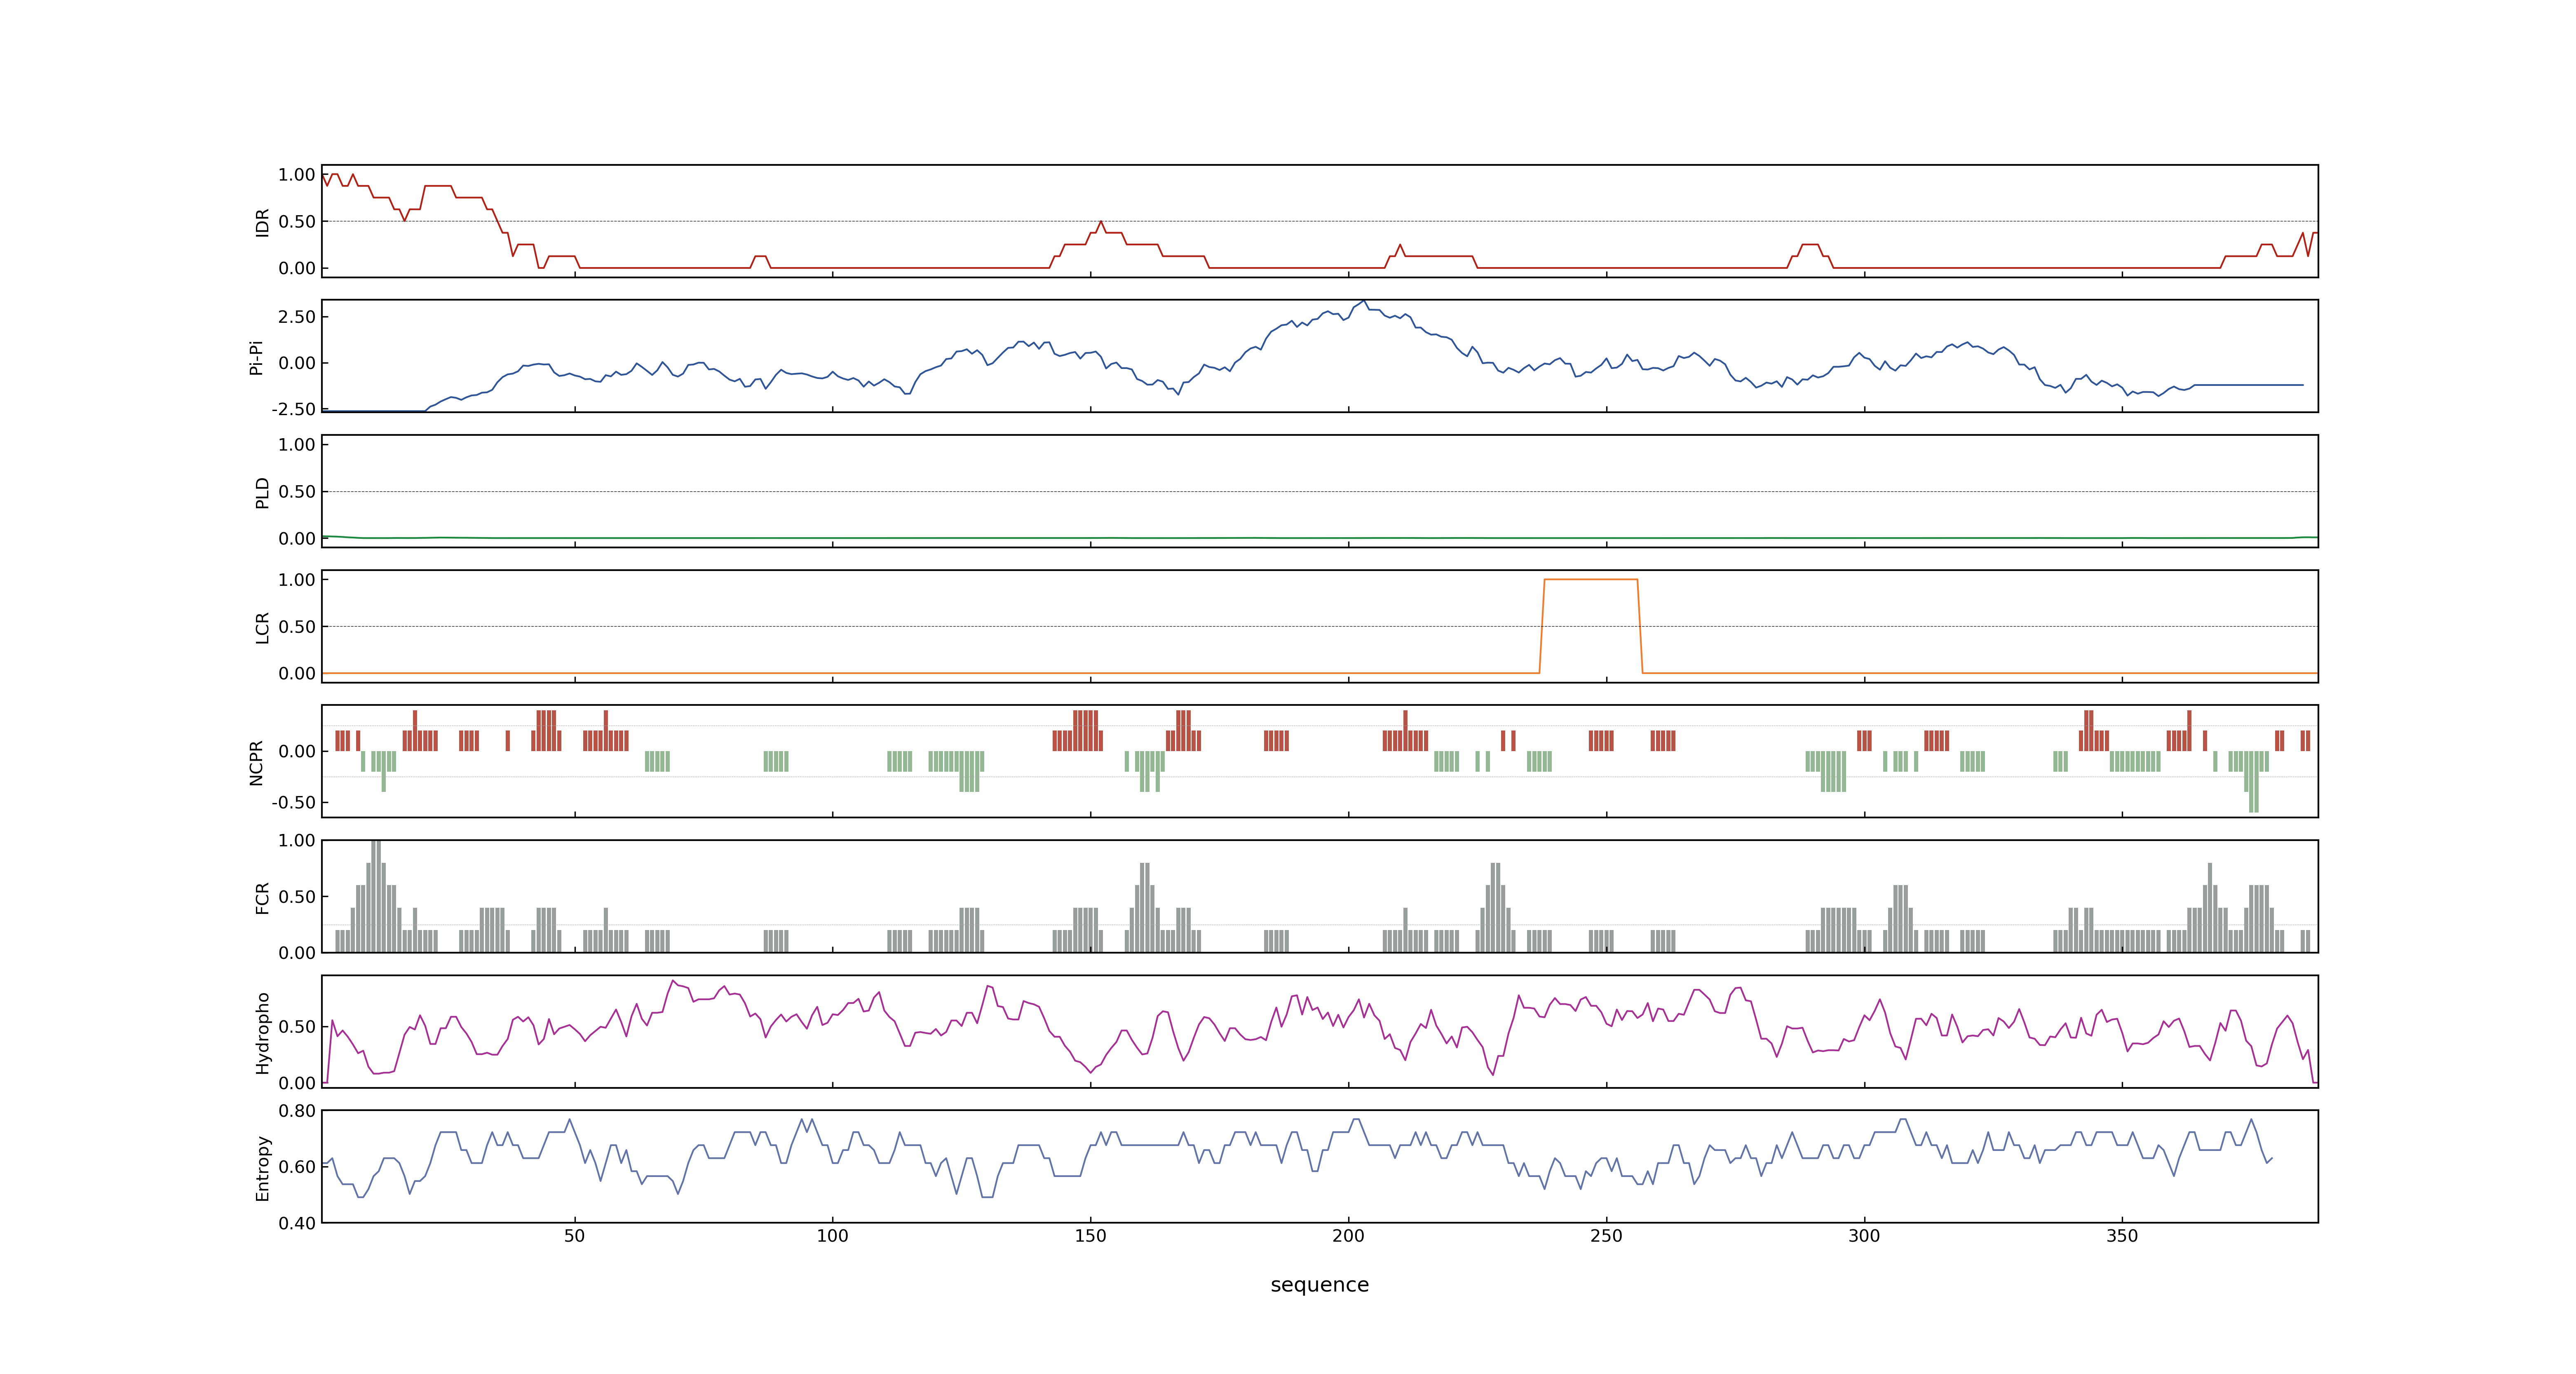Click the x-axis tick label 50

pos(574,1236)
